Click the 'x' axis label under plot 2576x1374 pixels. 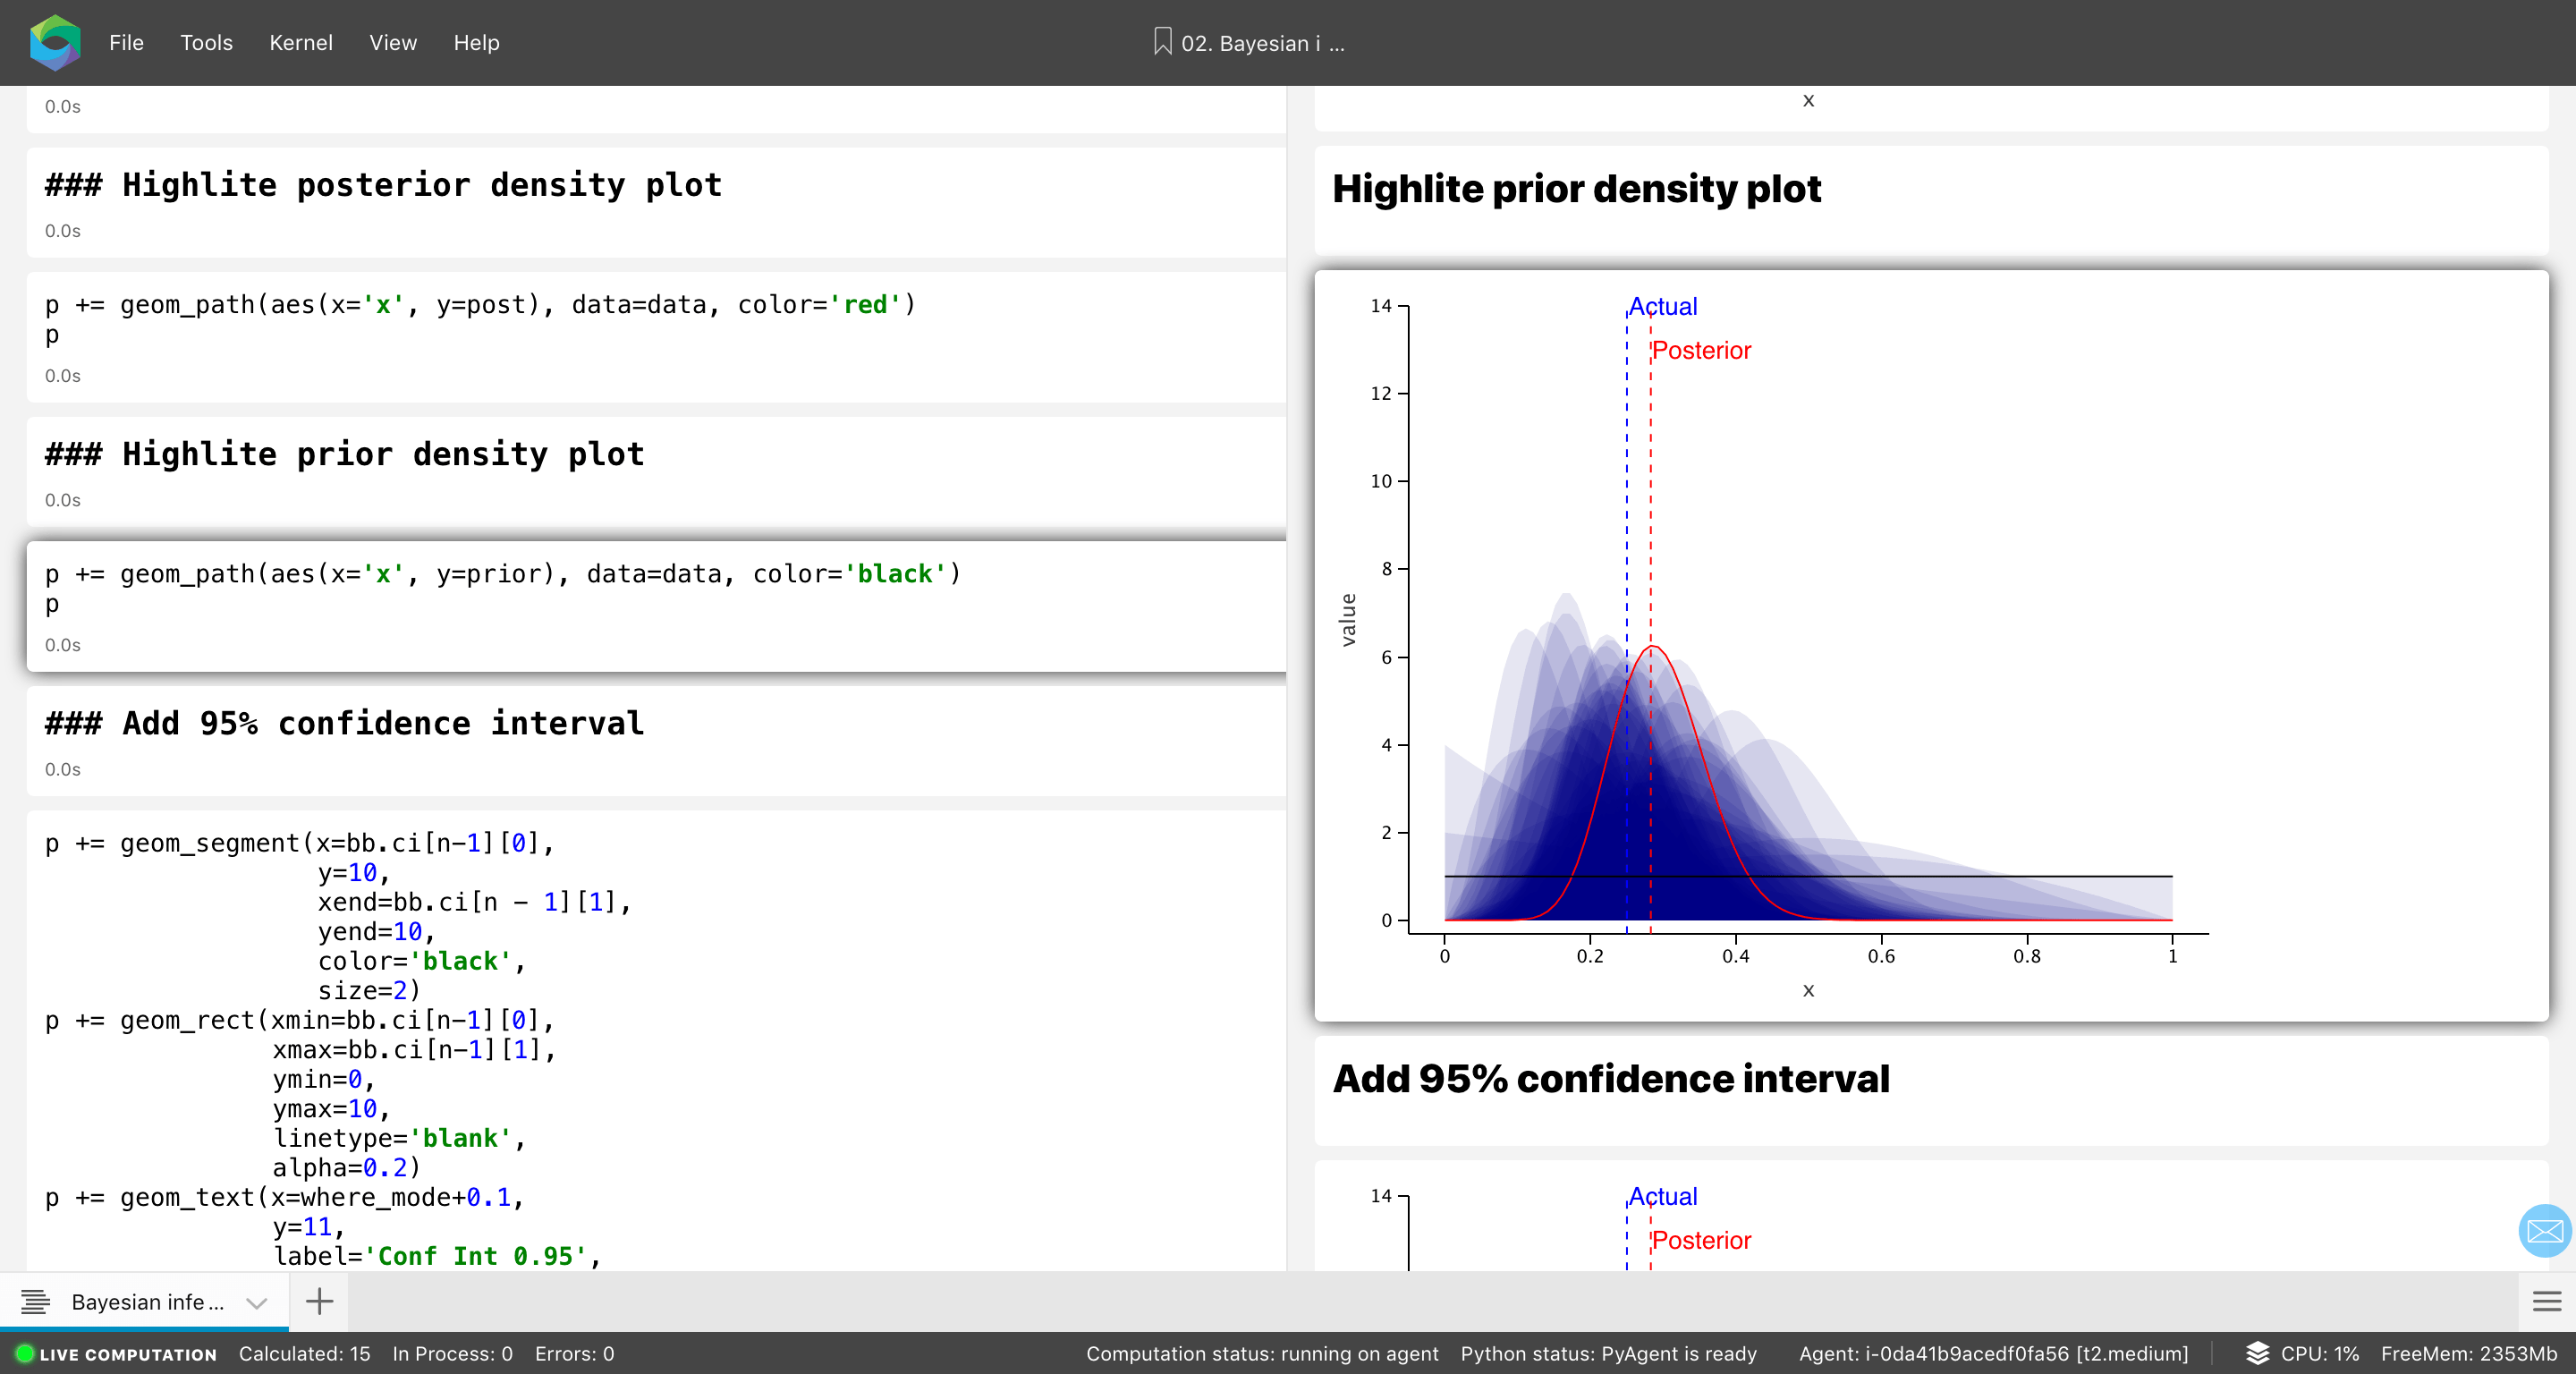(1808, 990)
